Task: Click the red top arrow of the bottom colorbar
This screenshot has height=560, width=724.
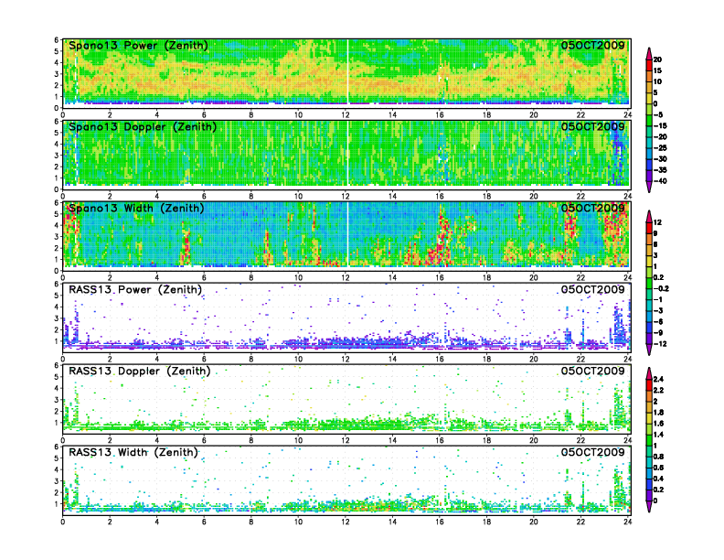Action: pyautogui.click(x=649, y=374)
